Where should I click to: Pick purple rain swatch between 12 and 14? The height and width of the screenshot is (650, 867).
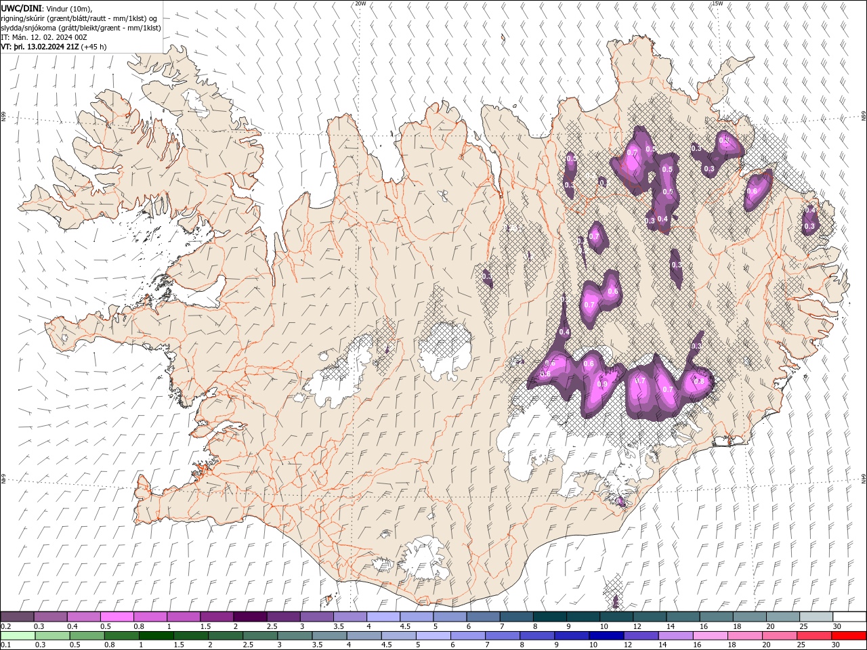640,636
